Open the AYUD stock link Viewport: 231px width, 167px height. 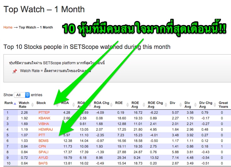pyautogui.click(x=43, y=158)
